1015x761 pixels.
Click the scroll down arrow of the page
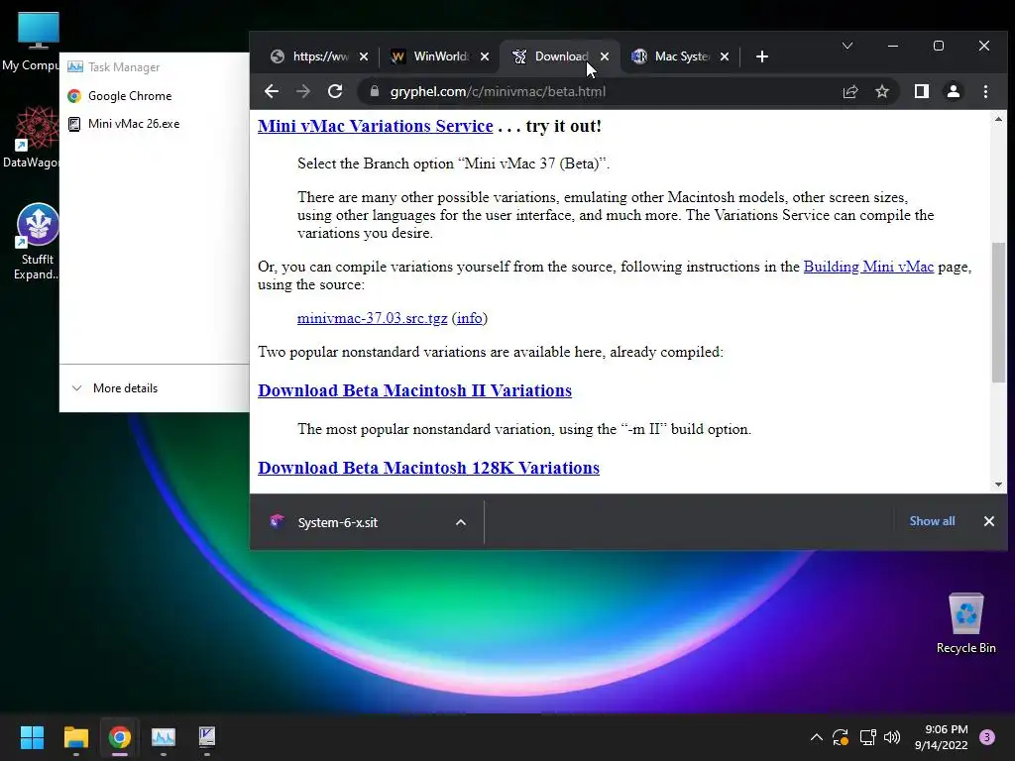click(x=998, y=484)
